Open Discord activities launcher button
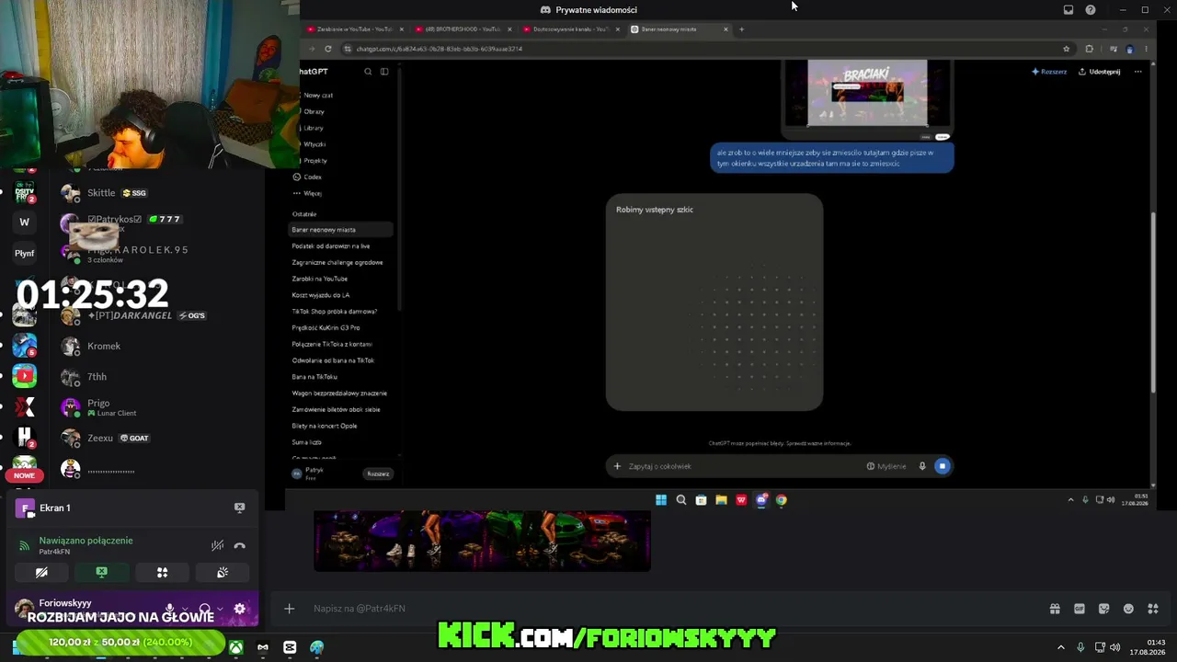Screen dimensions: 1177x662 [x=162, y=572]
